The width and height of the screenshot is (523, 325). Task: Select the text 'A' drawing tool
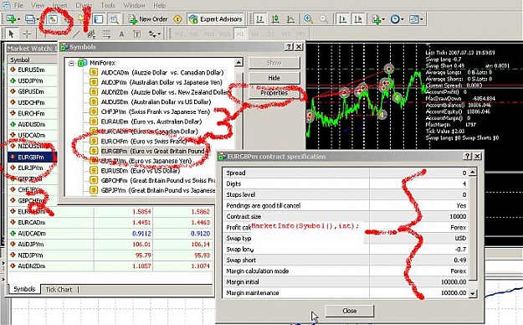(121, 34)
